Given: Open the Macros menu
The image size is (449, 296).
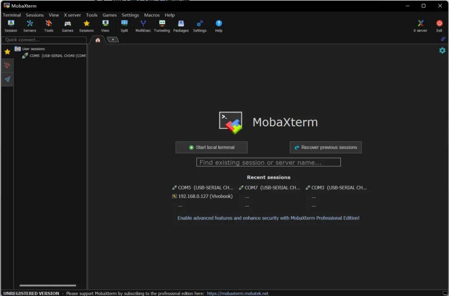Looking at the screenshot, I should 151,15.
